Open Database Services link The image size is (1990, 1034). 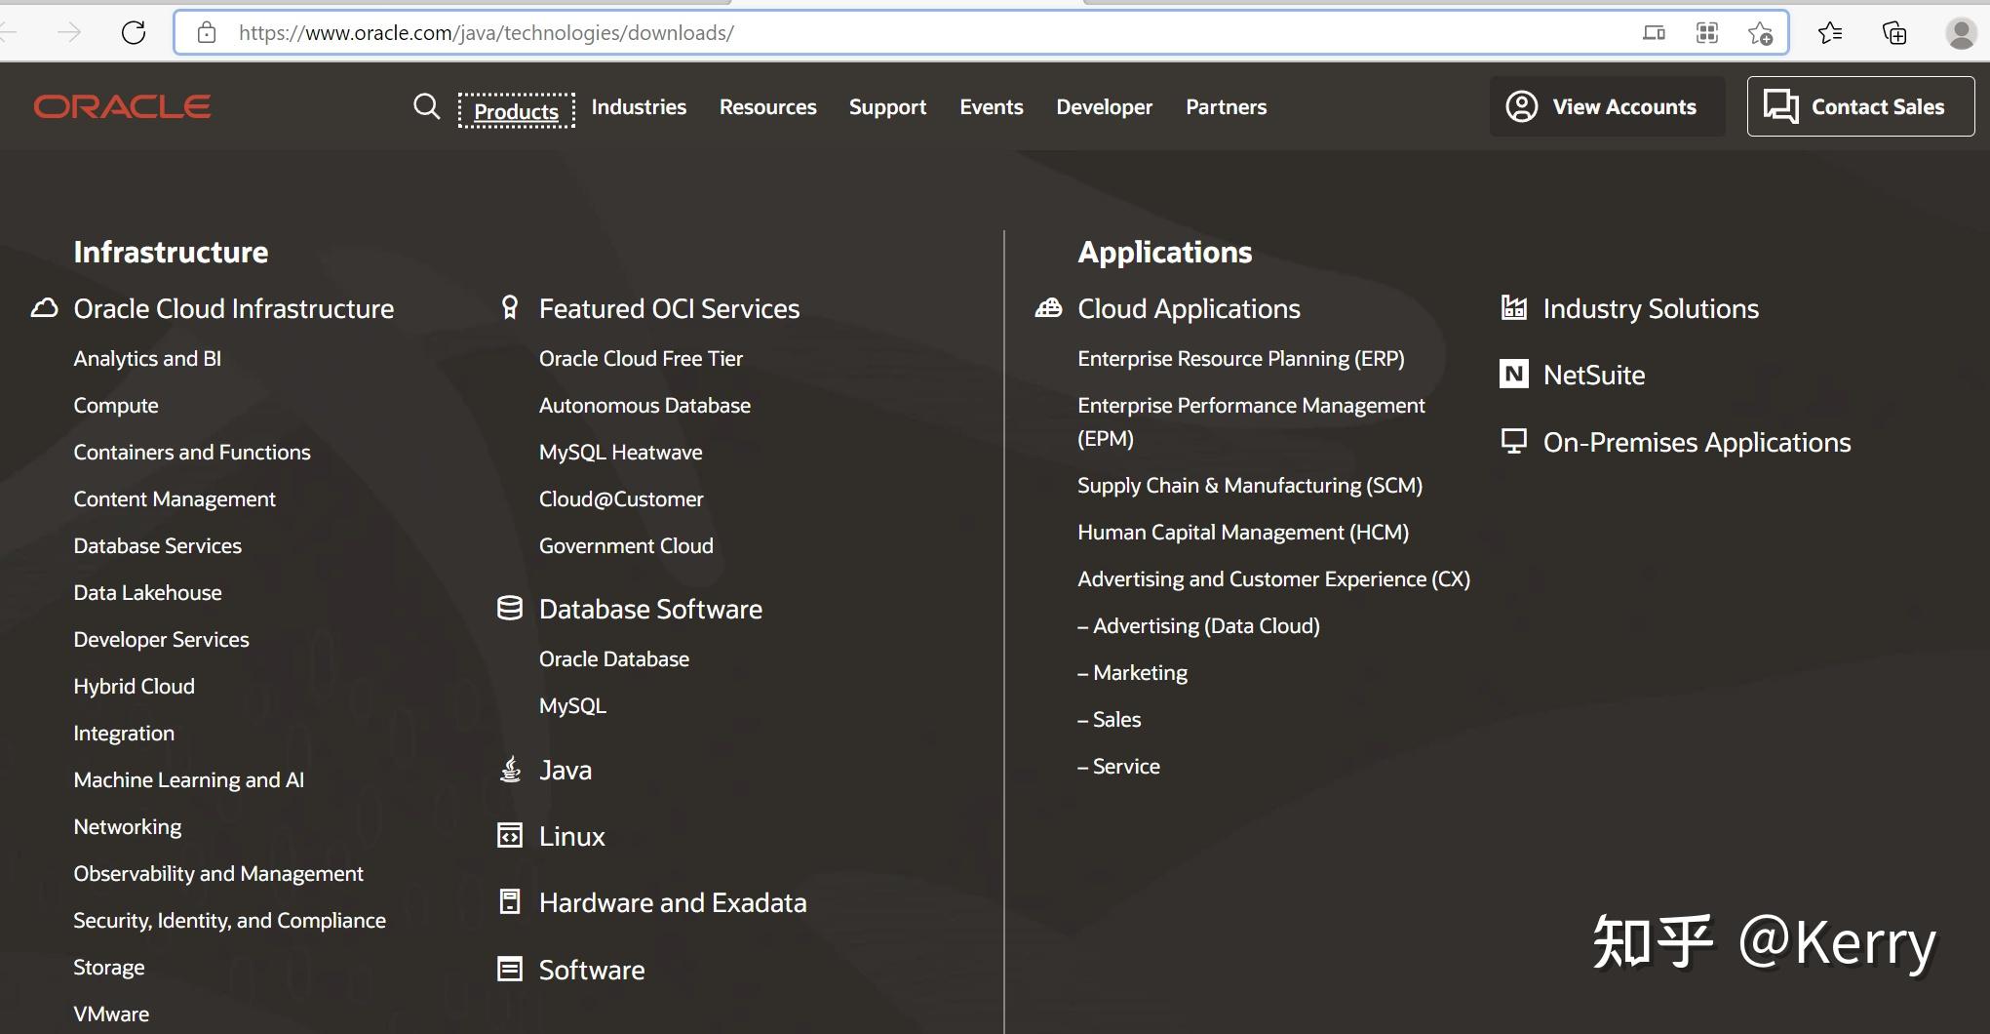pos(158,545)
